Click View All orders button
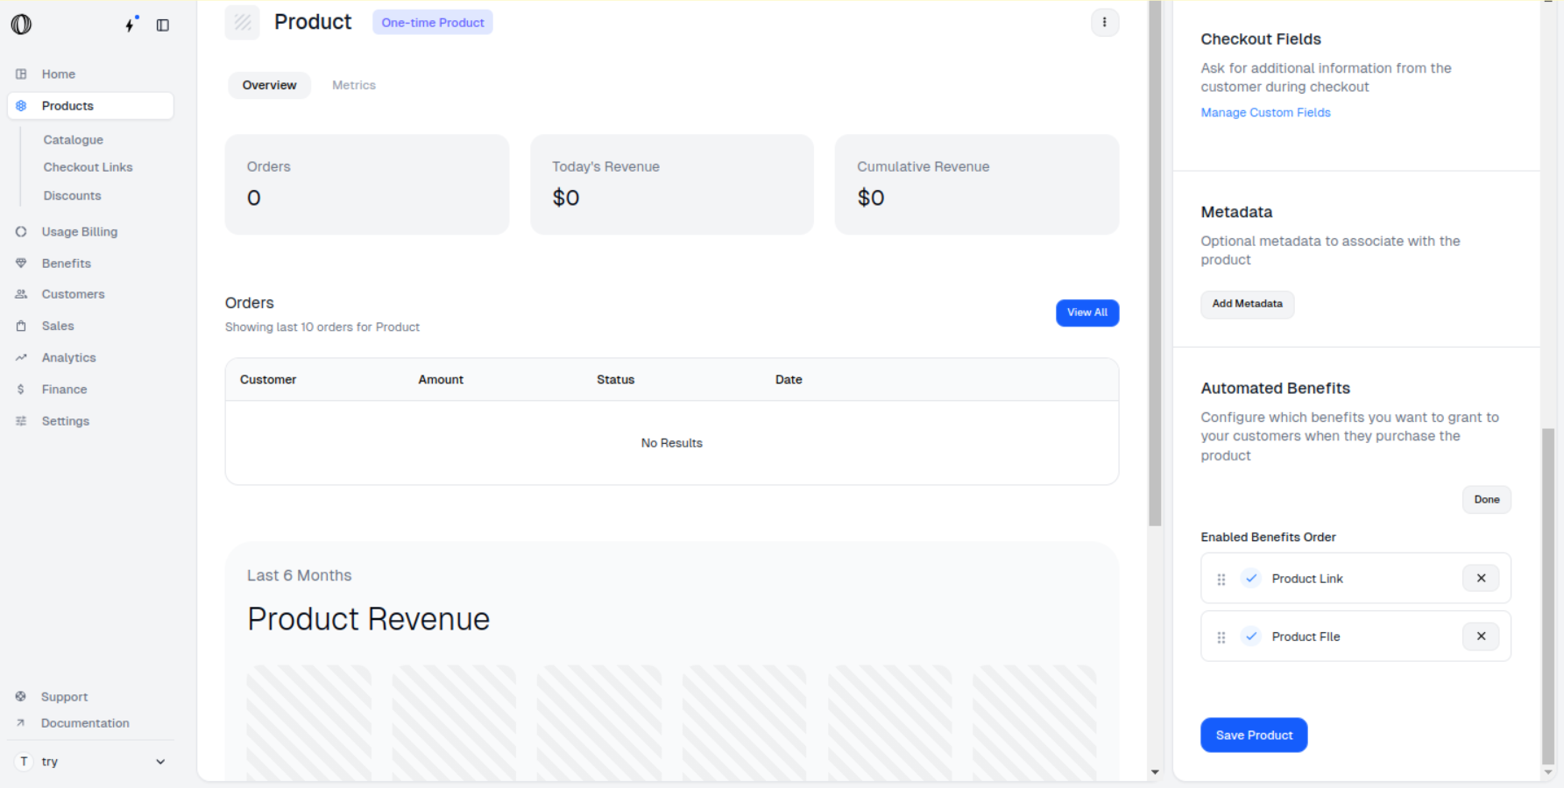This screenshot has width=1564, height=788. pyautogui.click(x=1086, y=313)
